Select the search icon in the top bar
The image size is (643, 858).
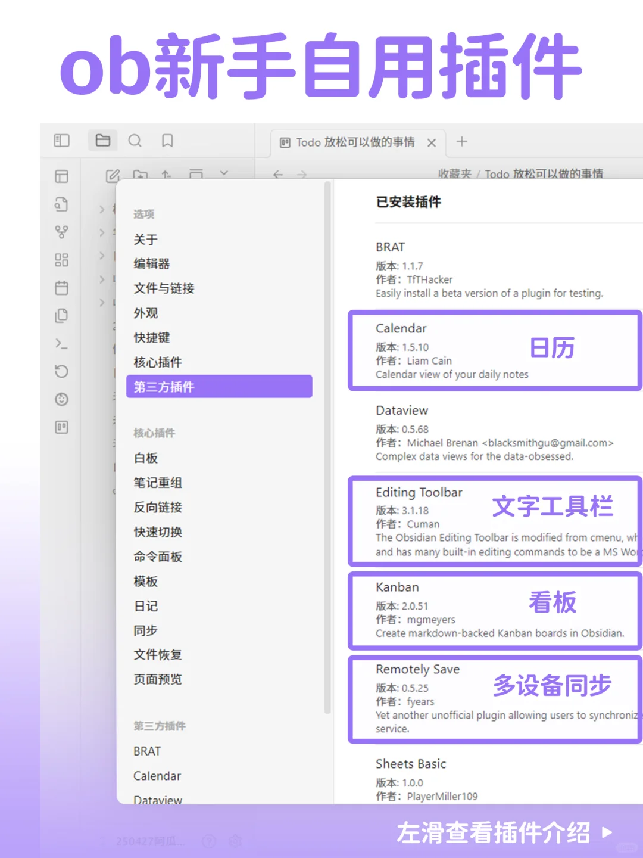pyautogui.click(x=135, y=141)
